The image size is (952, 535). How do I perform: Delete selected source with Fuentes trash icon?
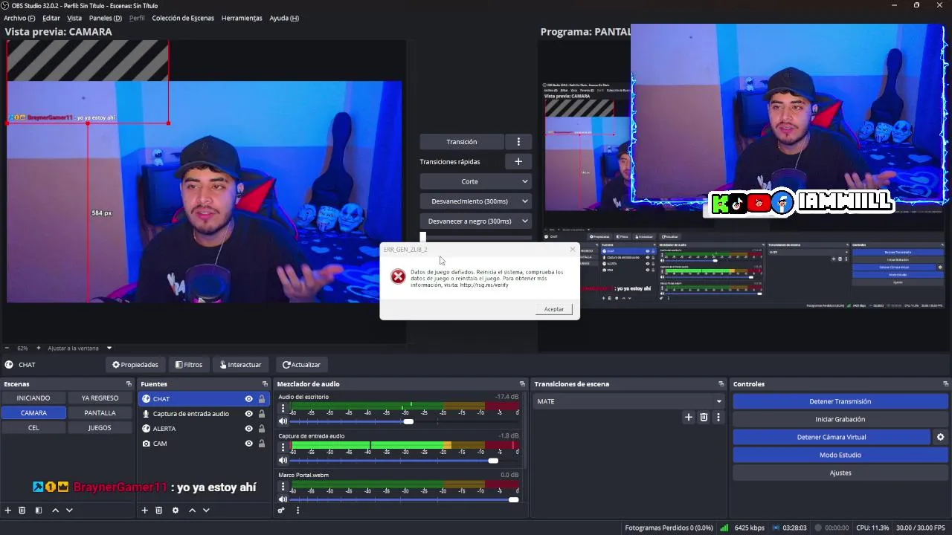(x=158, y=510)
